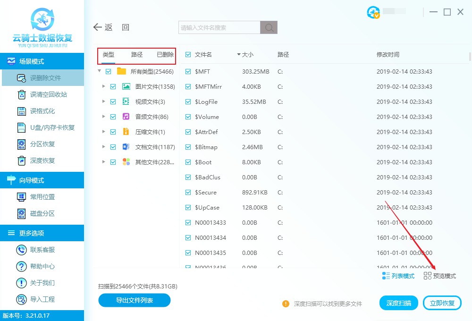Open the 帮助中心 question mark icon

coord(21,266)
